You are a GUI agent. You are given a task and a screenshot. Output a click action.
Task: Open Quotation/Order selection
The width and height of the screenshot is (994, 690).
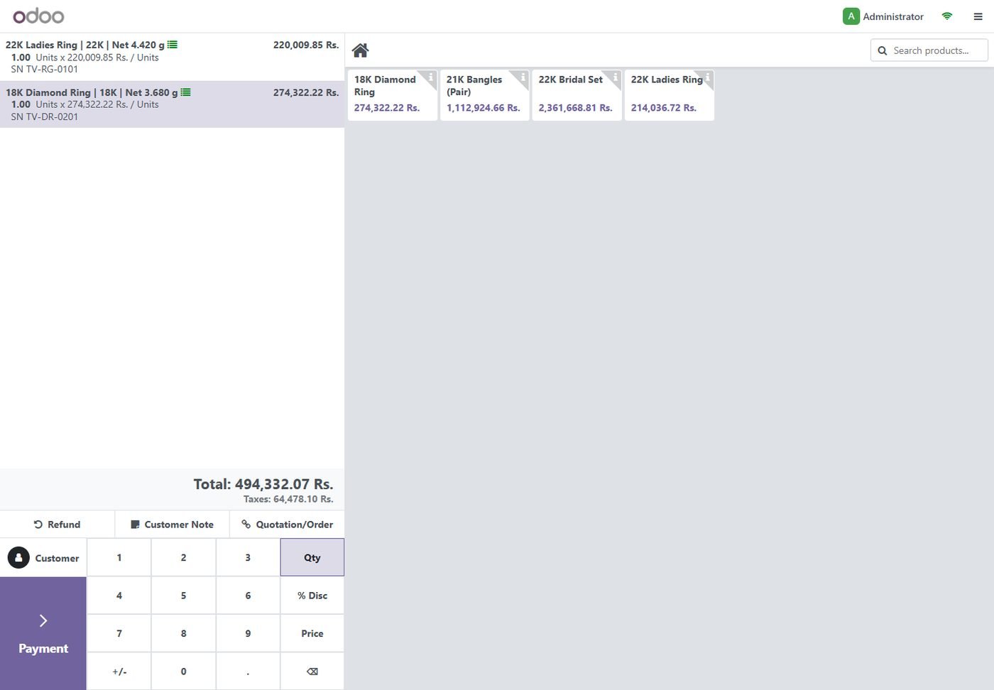[287, 525]
